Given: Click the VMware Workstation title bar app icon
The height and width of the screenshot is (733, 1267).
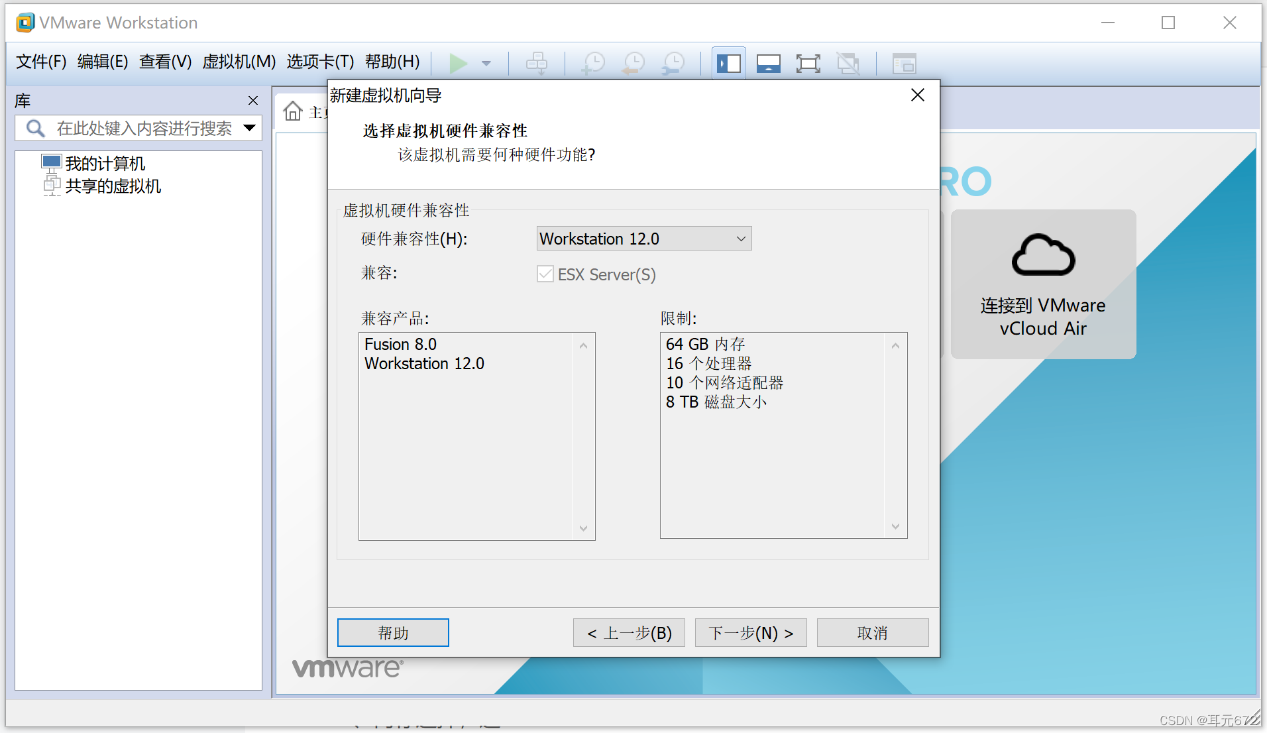Looking at the screenshot, I should (25, 23).
